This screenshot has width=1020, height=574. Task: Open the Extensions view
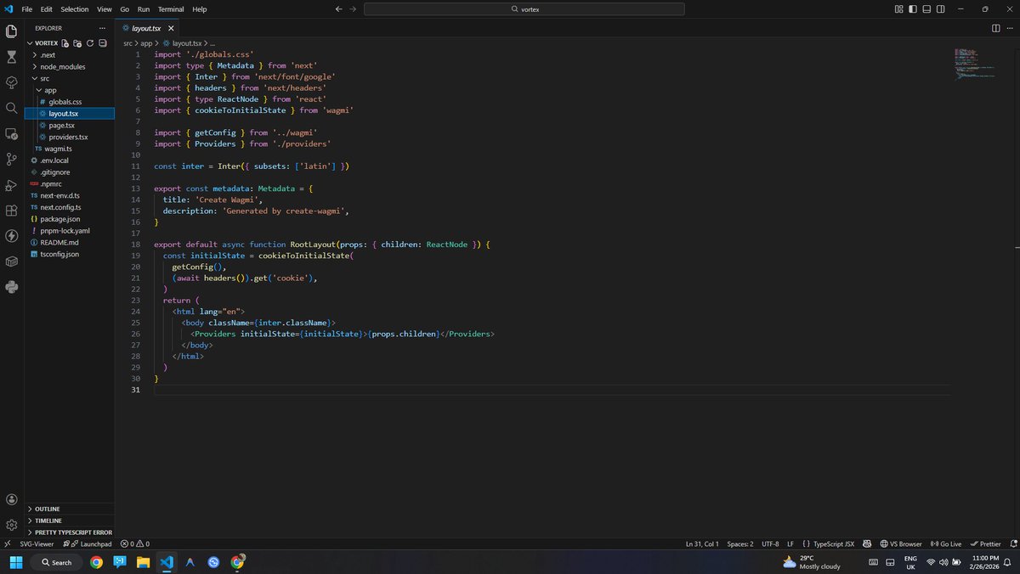point(12,210)
